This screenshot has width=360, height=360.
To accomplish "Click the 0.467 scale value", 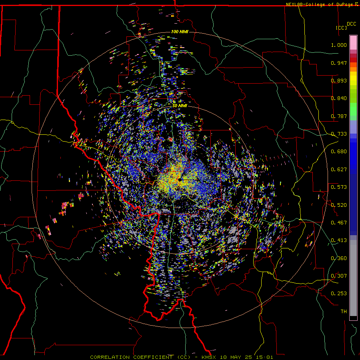I will tap(339, 222).
